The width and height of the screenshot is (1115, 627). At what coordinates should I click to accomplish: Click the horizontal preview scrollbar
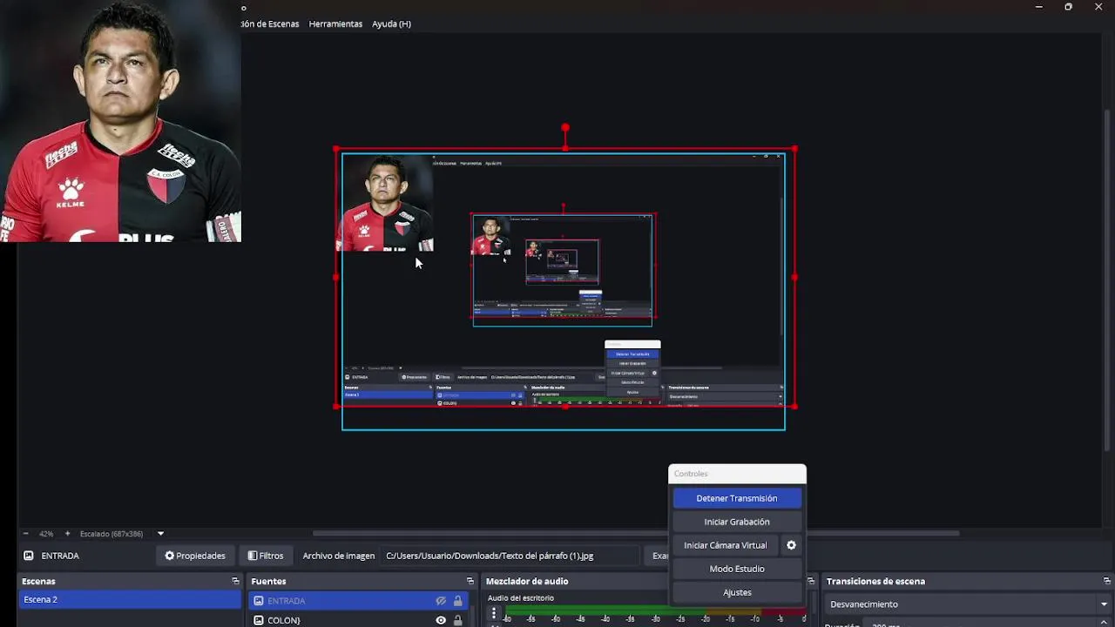(636, 533)
